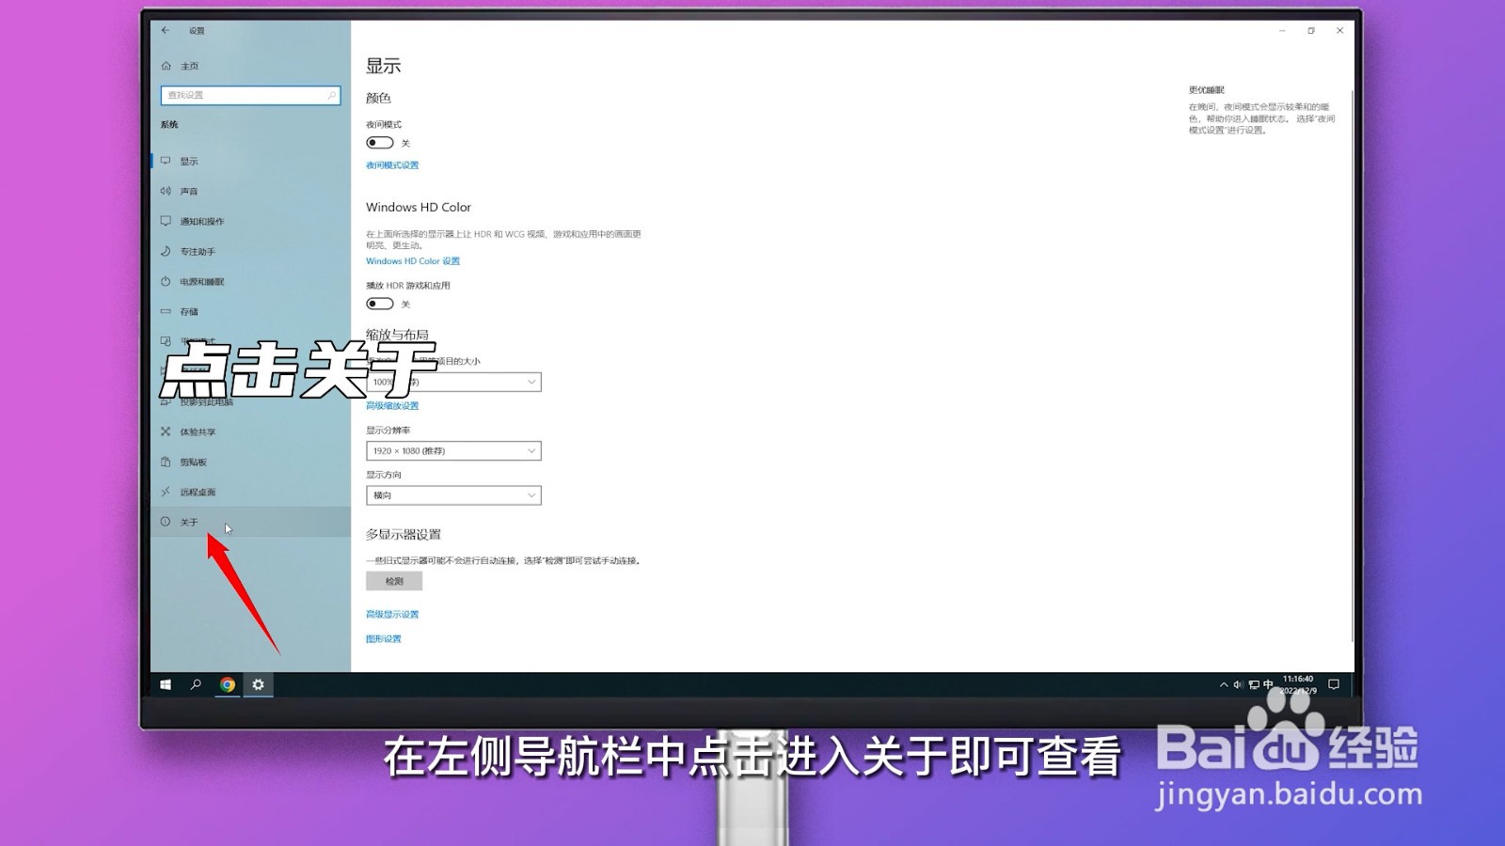Click the power icon for 电源和睡眠
Screen dimensions: 1505x846
tap(166, 281)
